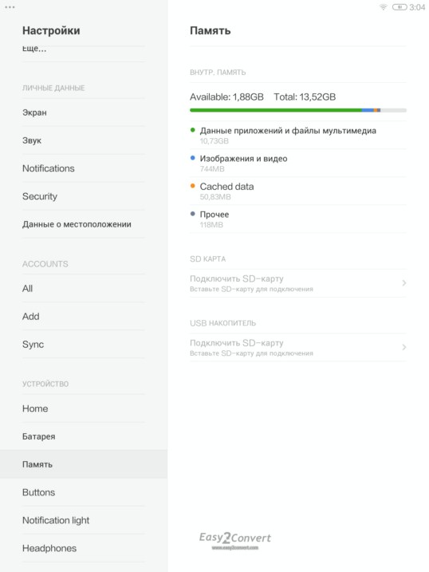Viewport: 429px width, 572px height.
Task: Open the Easy2Convert watermark logo
Action: point(235,541)
